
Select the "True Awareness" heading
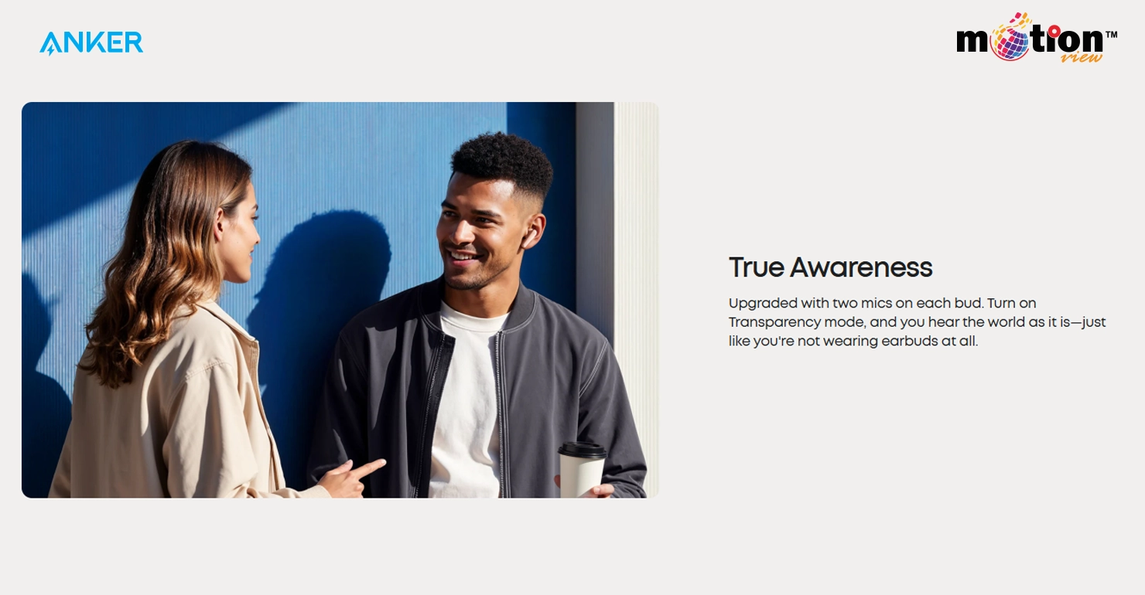830,267
